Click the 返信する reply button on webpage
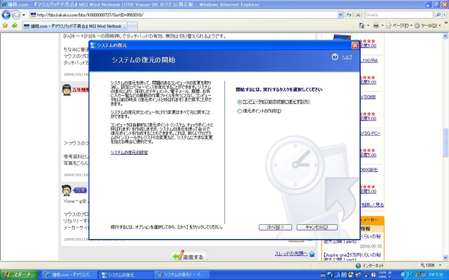The image size is (449, 280). pyautogui.click(x=189, y=256)
